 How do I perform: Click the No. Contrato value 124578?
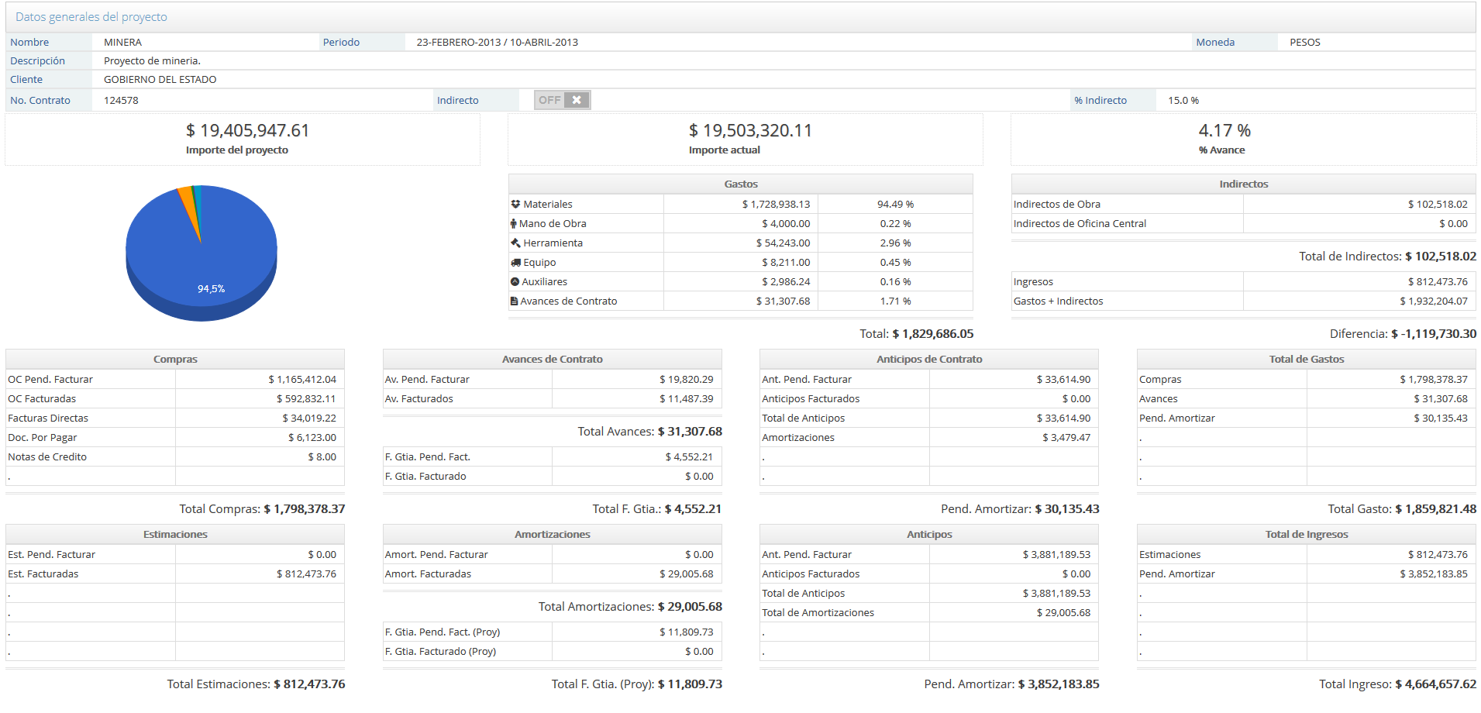(x=121, y=101)
